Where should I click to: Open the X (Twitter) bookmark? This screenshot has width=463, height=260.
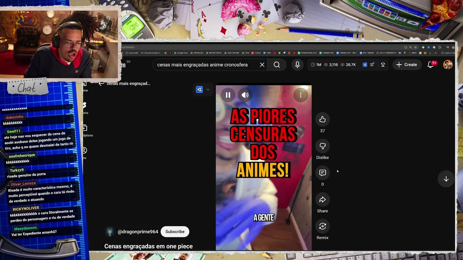(170, 53)
